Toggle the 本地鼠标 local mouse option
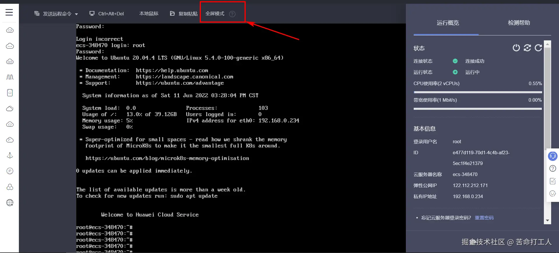This screenshot has height=253, width=559. (149, 14)
